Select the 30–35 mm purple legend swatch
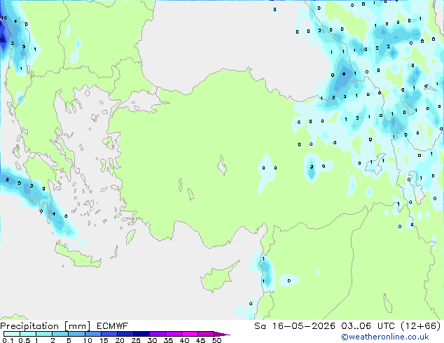This screenshot has height=343, width=444. pos(157,334)
